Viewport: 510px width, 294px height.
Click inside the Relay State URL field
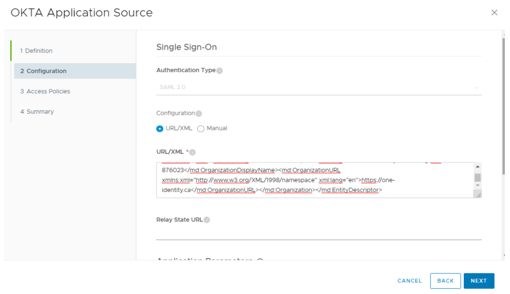[x=318, y=233]
